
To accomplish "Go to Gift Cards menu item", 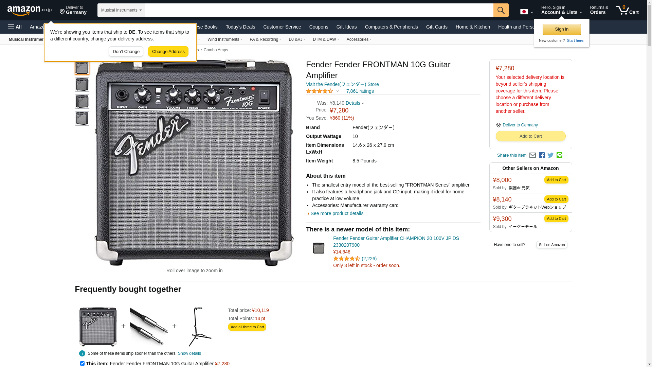I will (x=437, y=27).
